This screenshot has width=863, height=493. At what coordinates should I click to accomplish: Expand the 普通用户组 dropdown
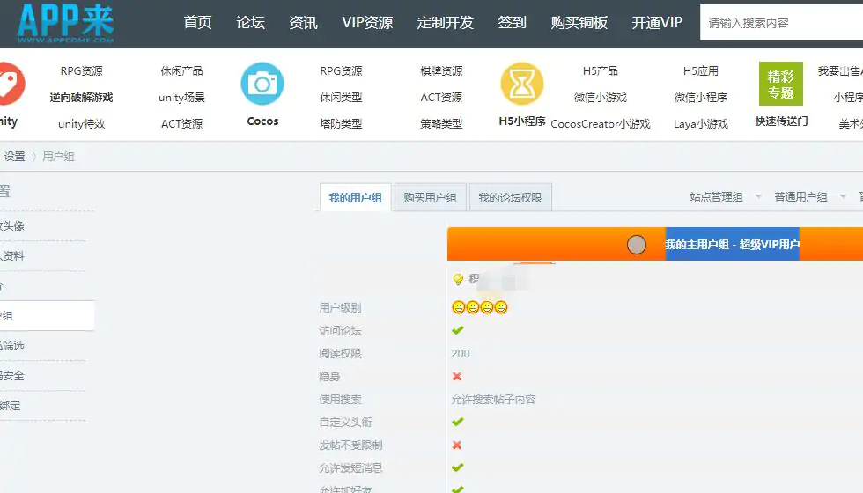[x=809, y=197]
